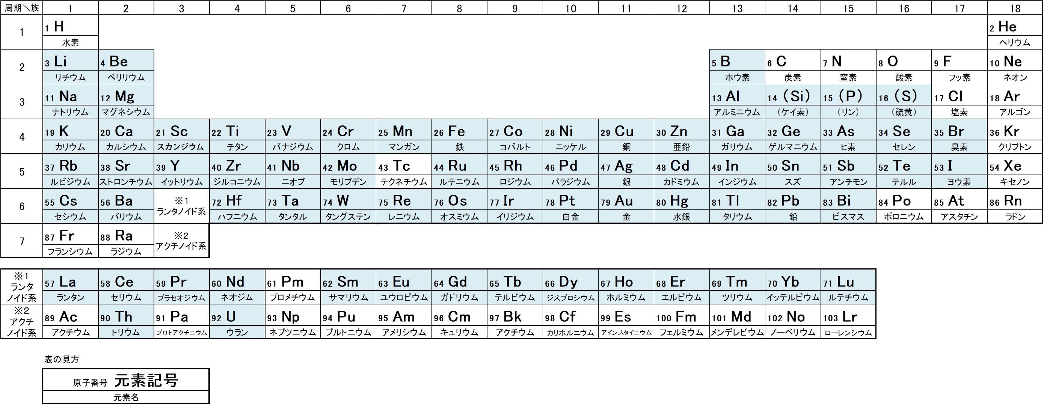Image resolution: width=1044 pixels, height=405 pixels.
Task: Select the carbon cell 6 C
Action: (x=793, y=67)
